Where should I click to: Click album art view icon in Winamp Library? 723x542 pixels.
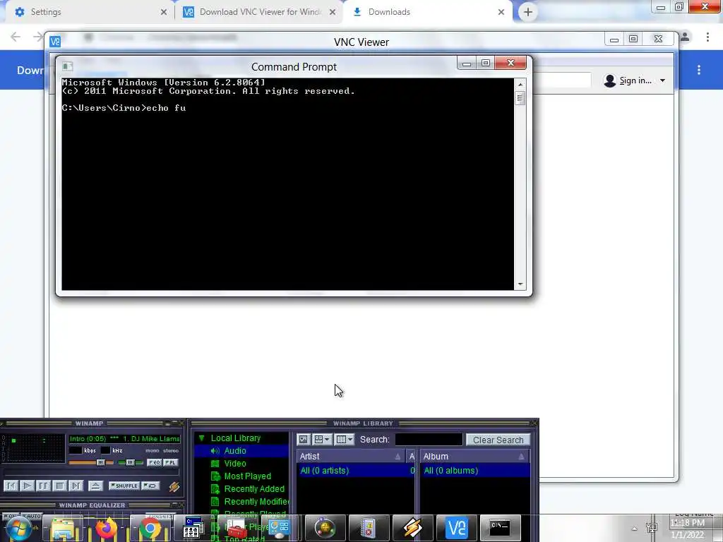pyautogui.click(x=304, y=440)
